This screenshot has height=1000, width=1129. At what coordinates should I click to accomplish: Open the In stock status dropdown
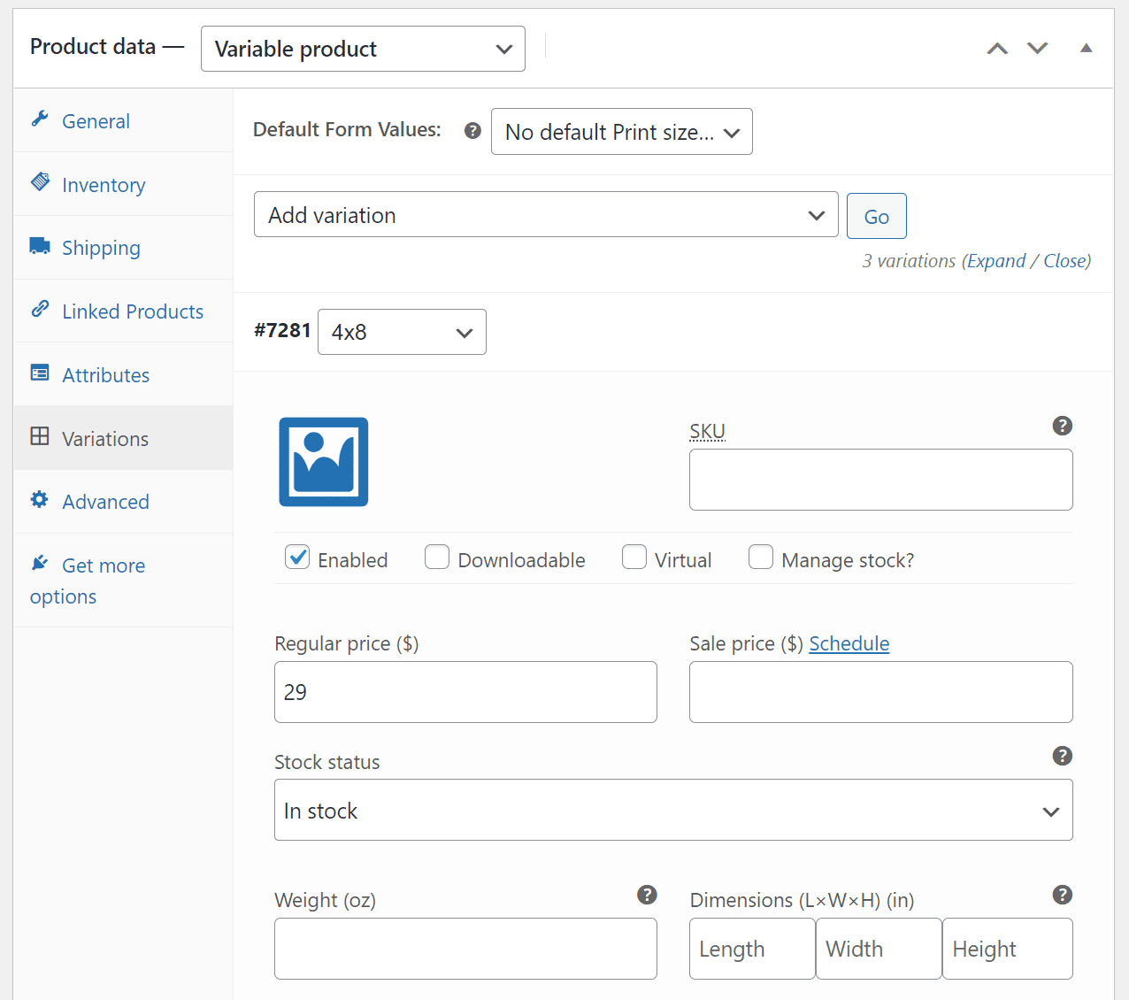pos(673,810)
